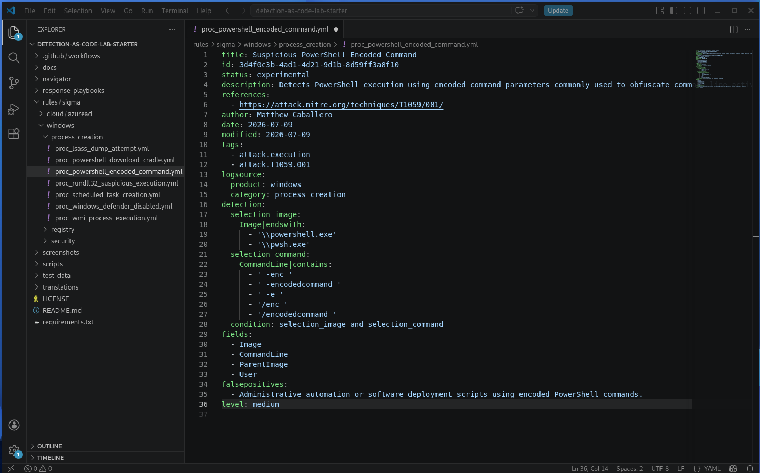
Task: Open the Search view in activity bar
Action: pyautogui.click(x=14, y=58)
